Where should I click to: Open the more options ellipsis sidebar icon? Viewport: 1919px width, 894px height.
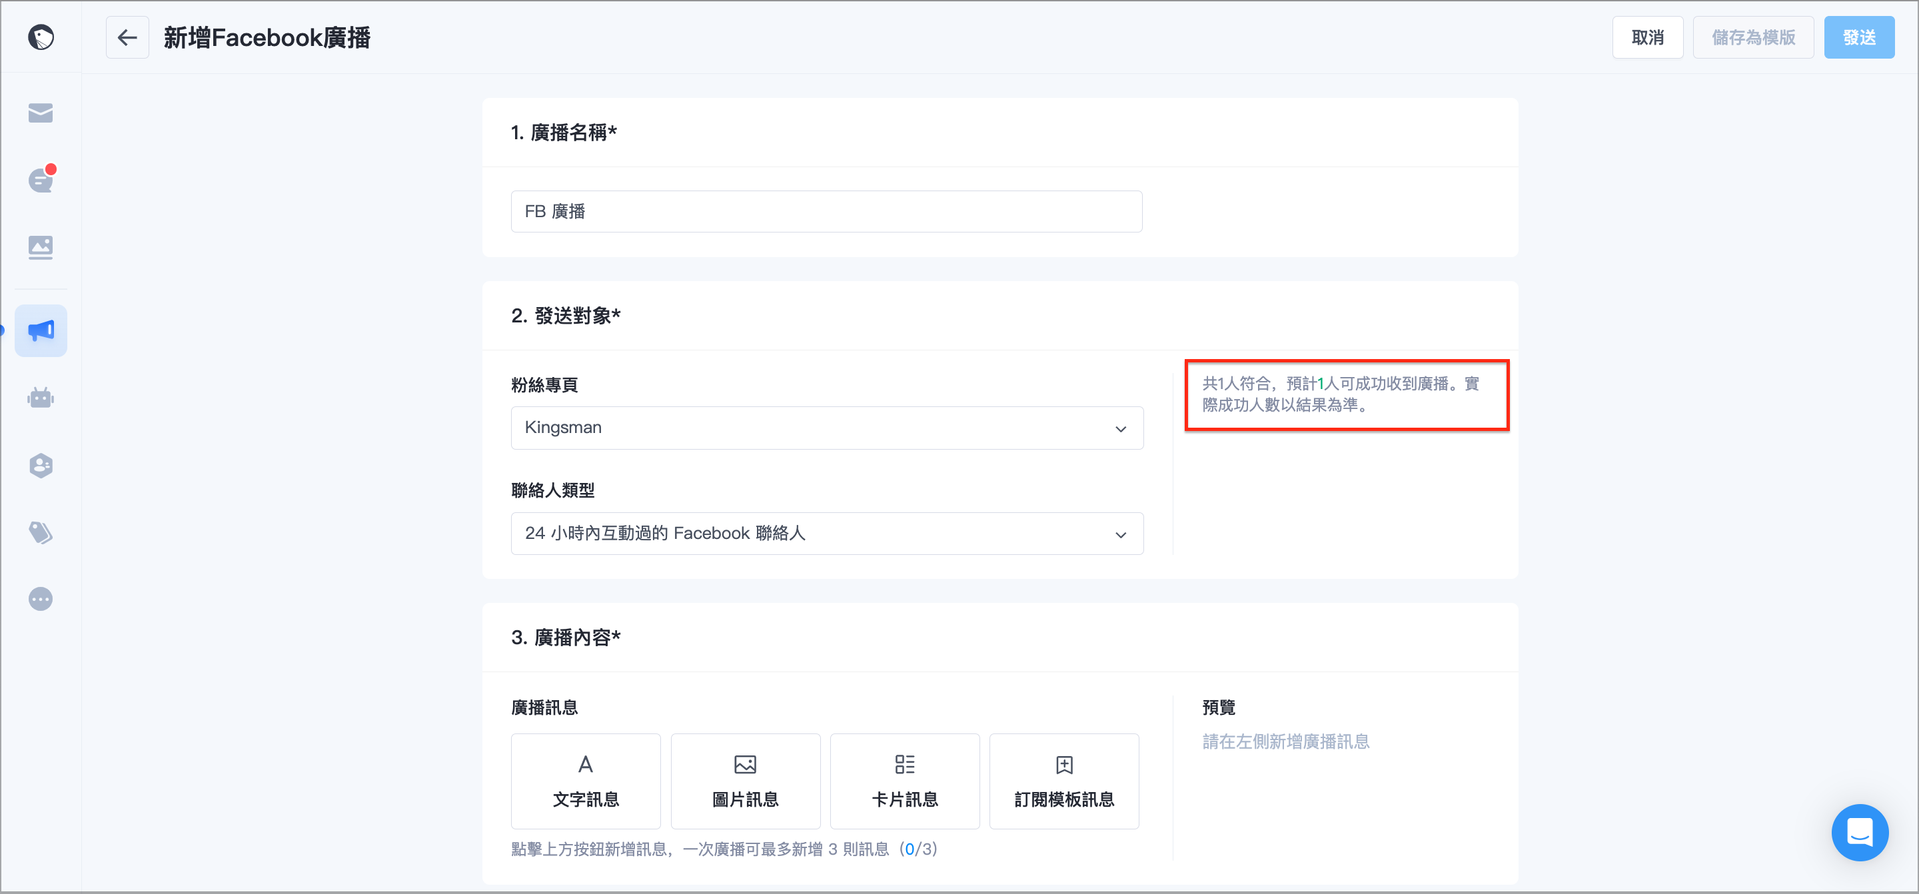click(x=41, y=599)
